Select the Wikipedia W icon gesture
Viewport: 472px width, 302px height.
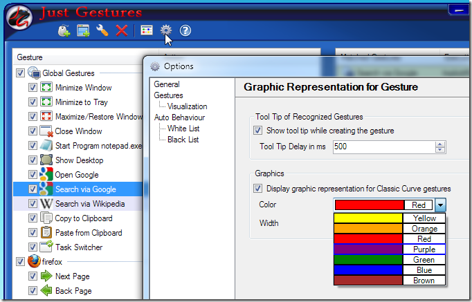tap(46, 204)
